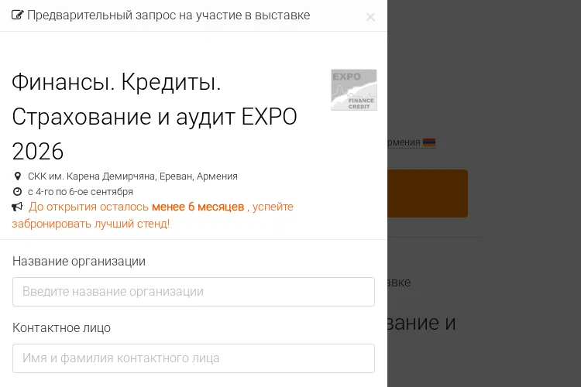Close the exhibition request dialog
Screen dimensions: 581x387
[x=370, y=17]
